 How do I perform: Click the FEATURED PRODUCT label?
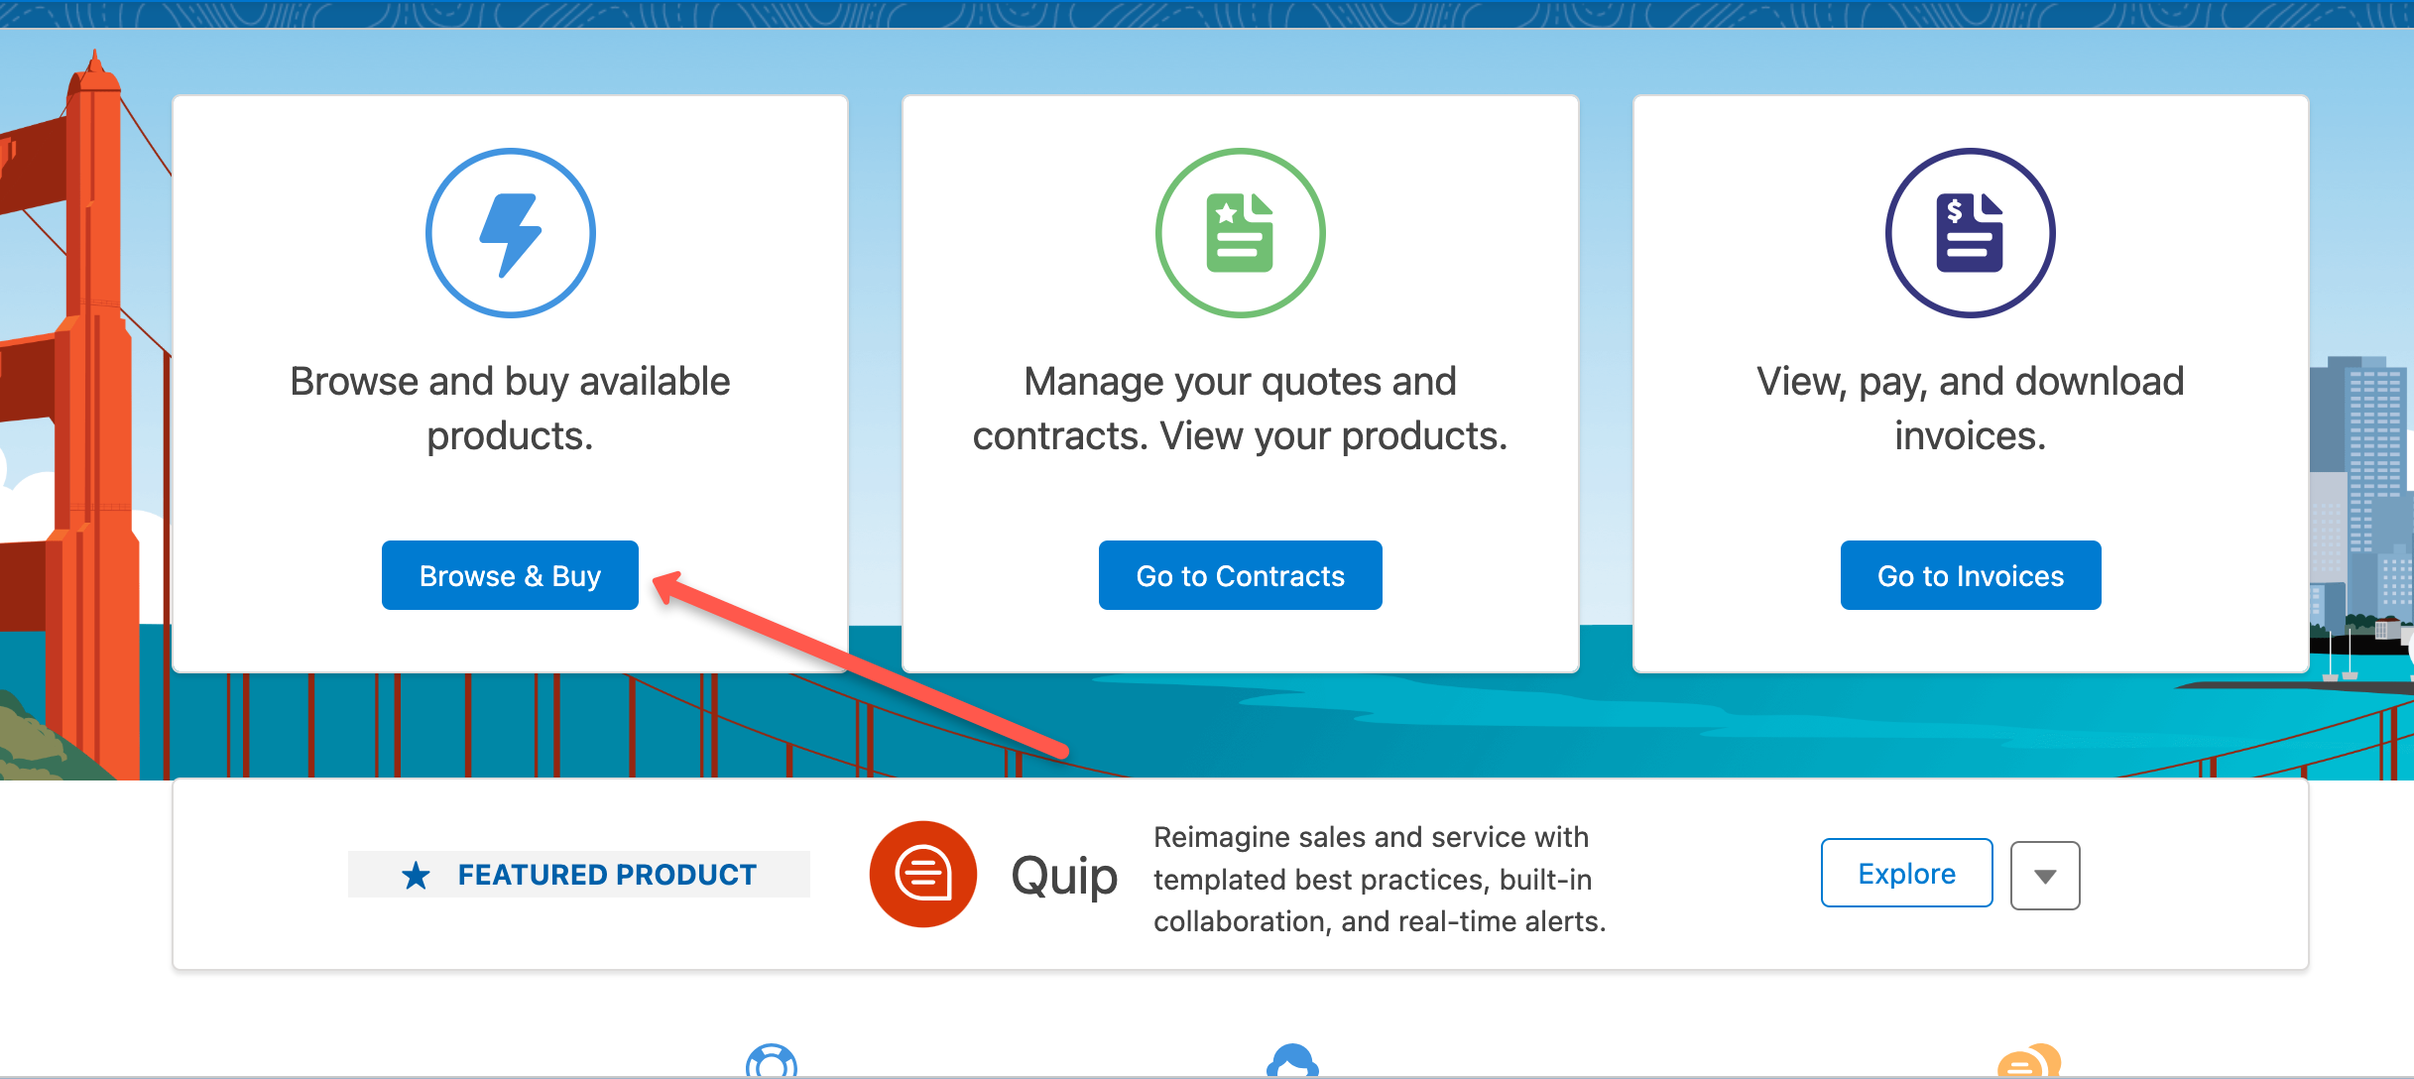pyautogui.click(x=606, y=874)
